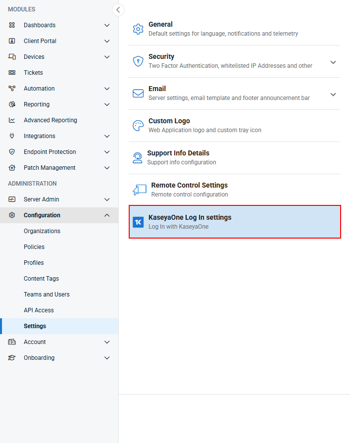
Task: Expand the Dashboards module chevron
Action: tap(107, 25)
